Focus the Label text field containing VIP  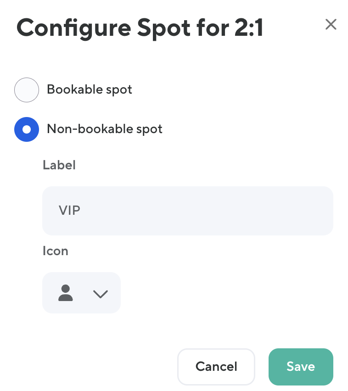[x=187, y=211]
